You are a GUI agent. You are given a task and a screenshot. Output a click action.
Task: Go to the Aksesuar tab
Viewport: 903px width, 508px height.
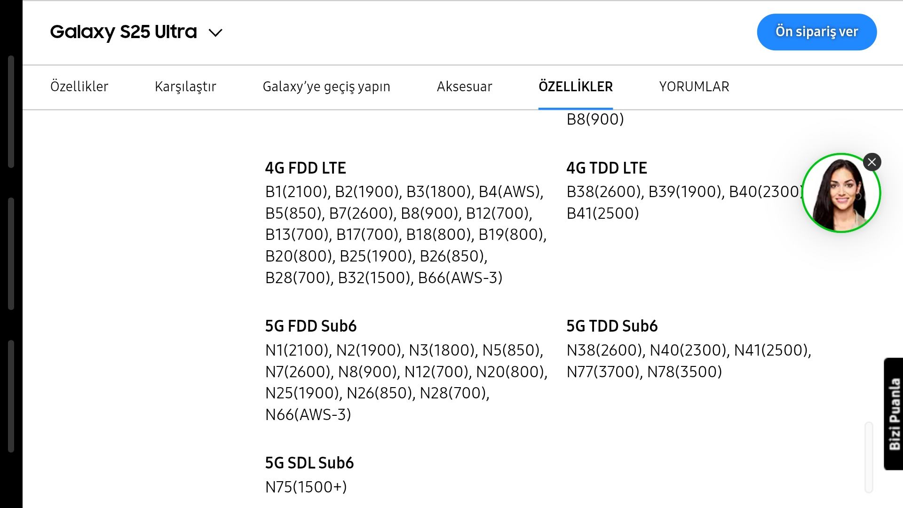(x=464, y=87)
